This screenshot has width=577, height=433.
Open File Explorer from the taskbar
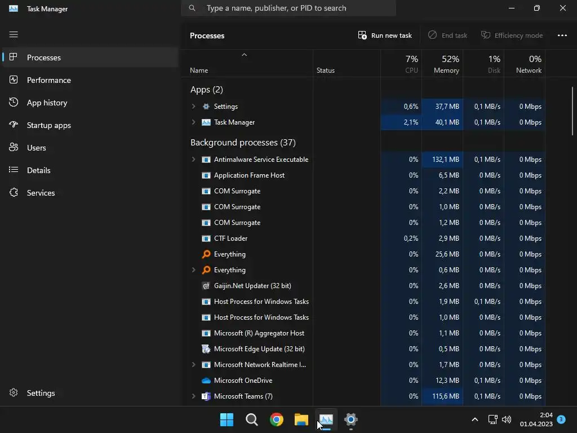pos(301,419)
